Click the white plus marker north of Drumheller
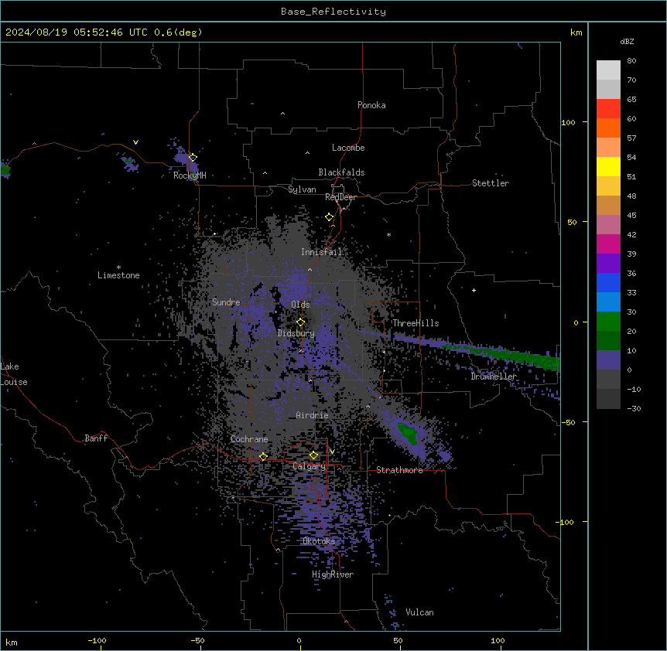This screenshot has height=651, width=667. (474, 290)
